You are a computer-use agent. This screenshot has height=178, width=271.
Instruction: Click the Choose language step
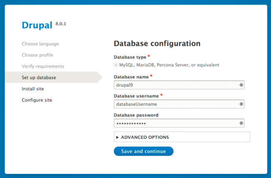(x=40, y=44)
